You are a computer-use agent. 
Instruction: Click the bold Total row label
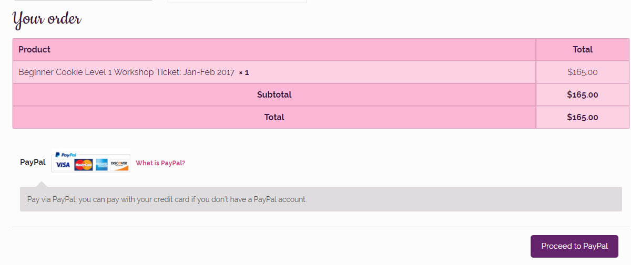(274, 117)
